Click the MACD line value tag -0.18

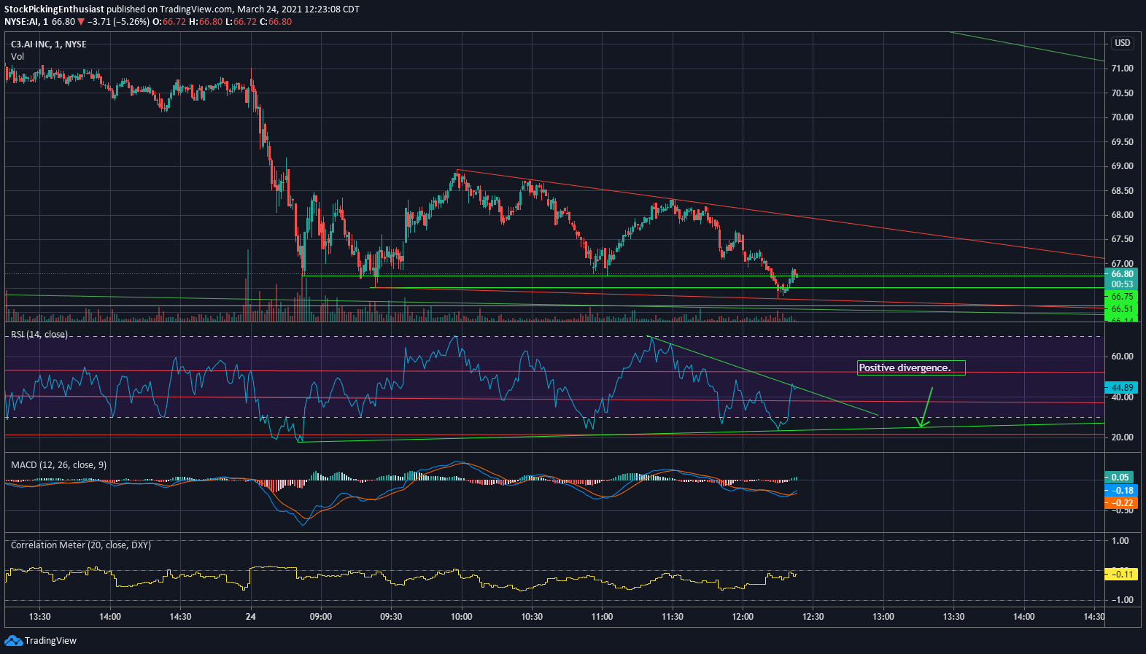[x=1122, y=490]
